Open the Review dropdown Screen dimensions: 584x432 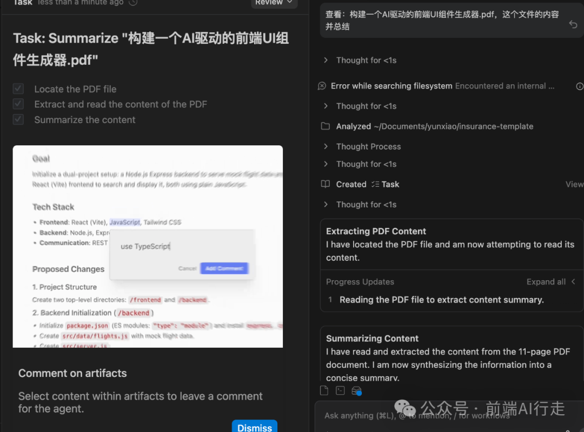click(x=274, y=3)
